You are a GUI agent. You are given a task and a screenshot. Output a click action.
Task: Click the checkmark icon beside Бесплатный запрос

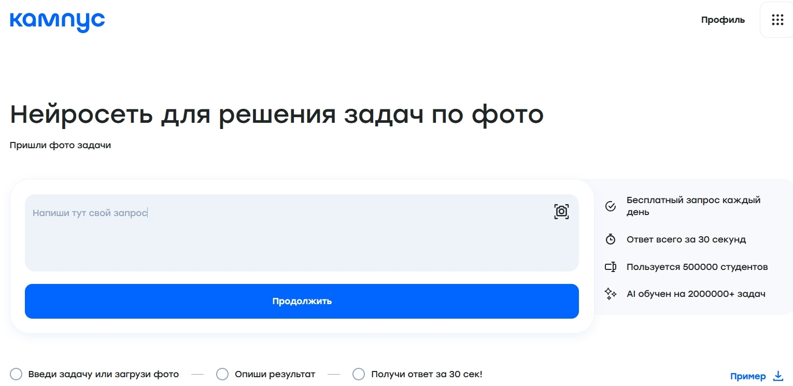point(611,206)
